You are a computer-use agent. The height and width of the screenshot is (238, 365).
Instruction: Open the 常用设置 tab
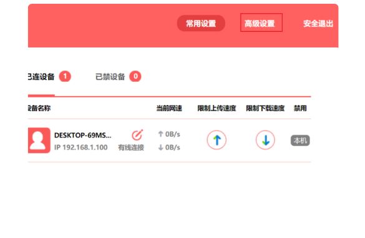tap(201, 23)
